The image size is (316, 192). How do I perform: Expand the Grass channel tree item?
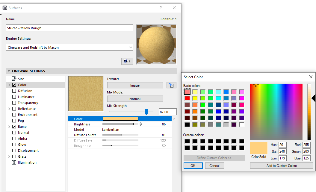[9, 156]
